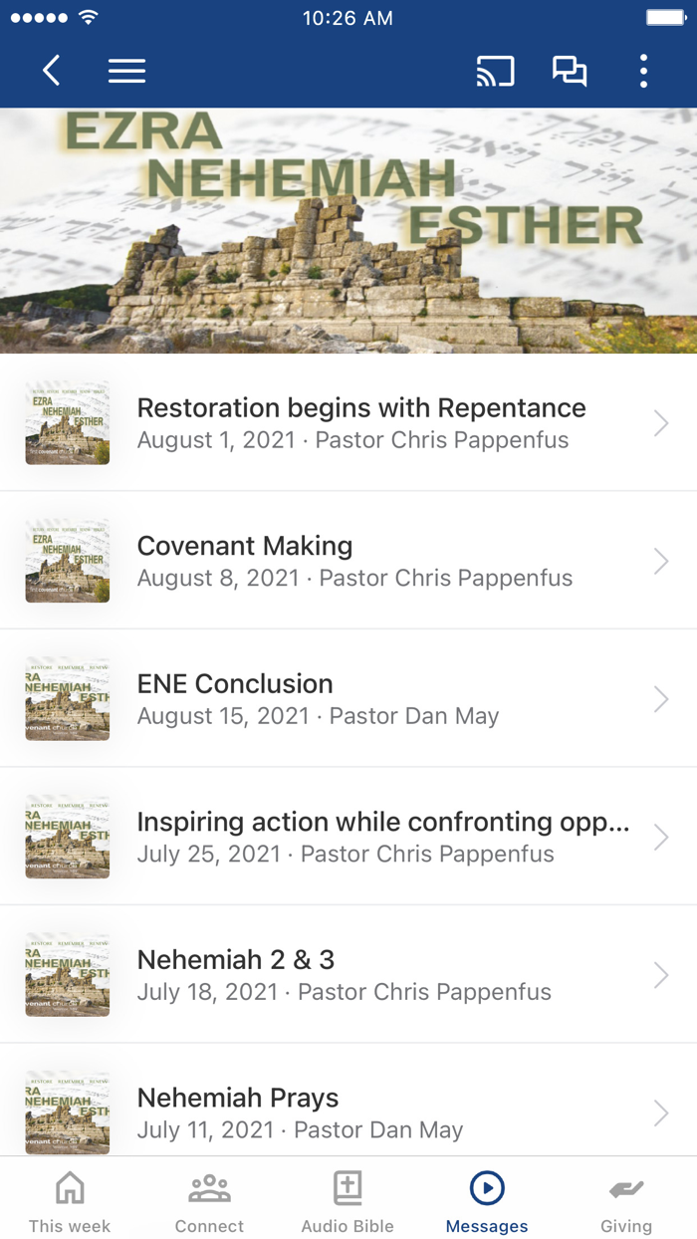Open the Inspiring action while confronting message

click(348, 836)
